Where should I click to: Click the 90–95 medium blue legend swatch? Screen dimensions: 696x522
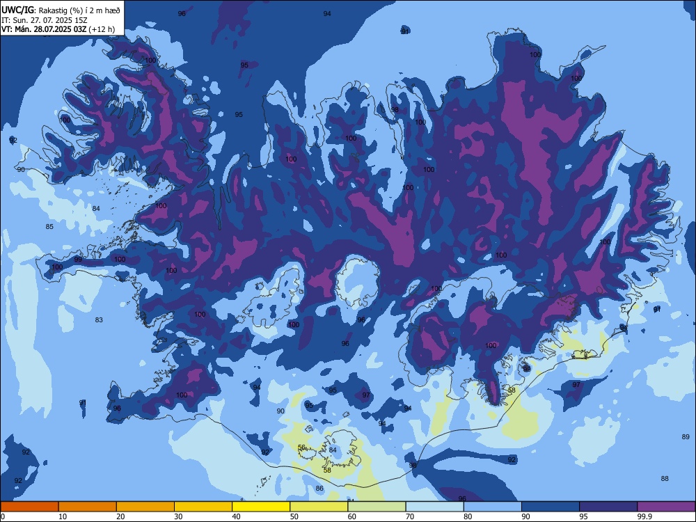(x=550, y=507)
